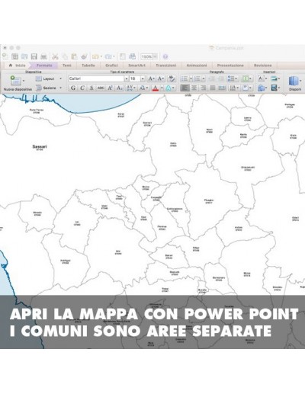This screenshot has height=394, width=305.
Task: Click the bulleted list icon
Action: (x=185, y=78)
